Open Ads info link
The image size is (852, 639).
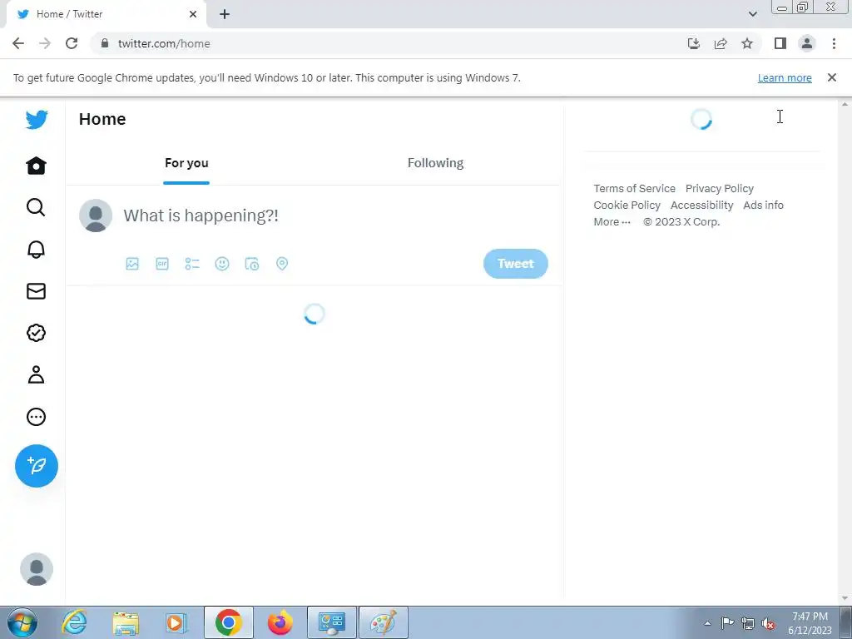point(763,205)
